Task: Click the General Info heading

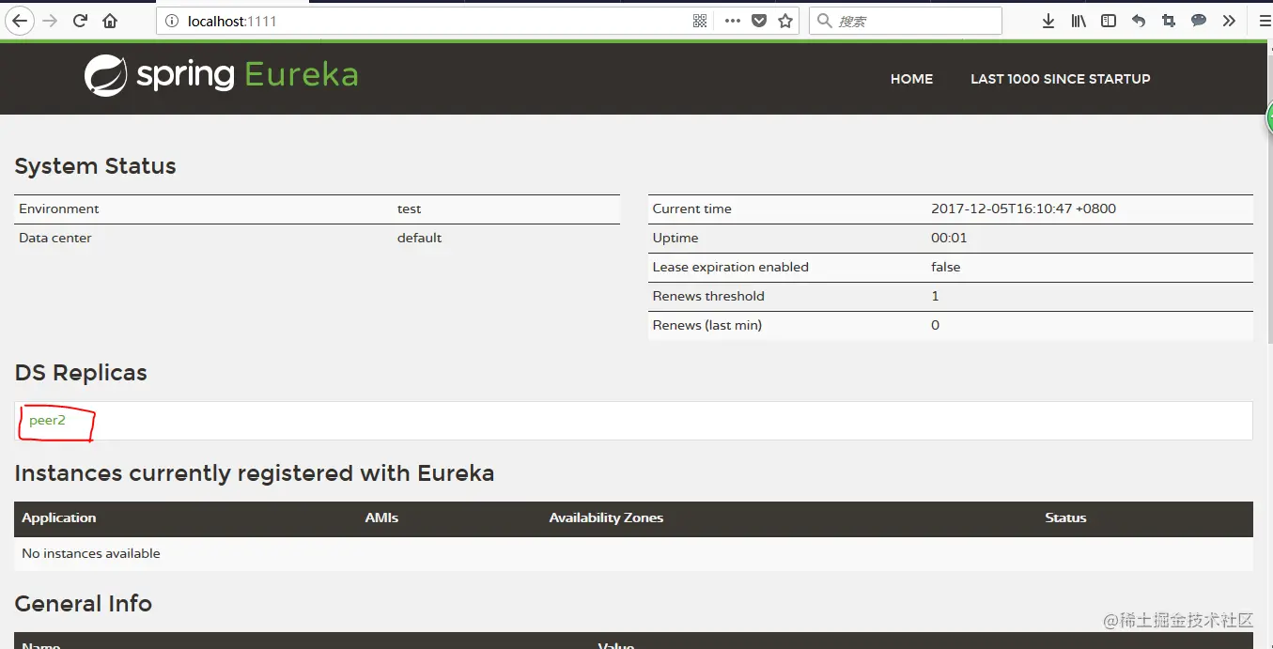Action: [x=84, y=603]
